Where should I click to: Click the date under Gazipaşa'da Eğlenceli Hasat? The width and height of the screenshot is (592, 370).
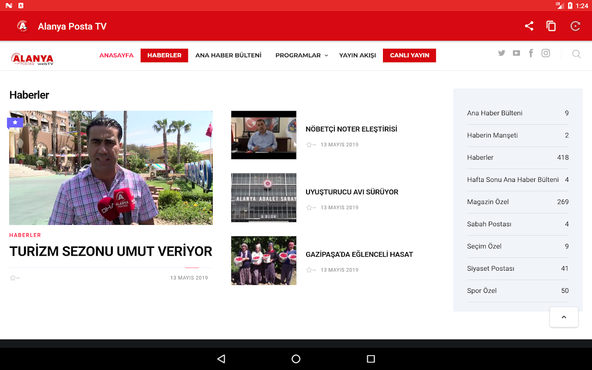pos(339,270)
